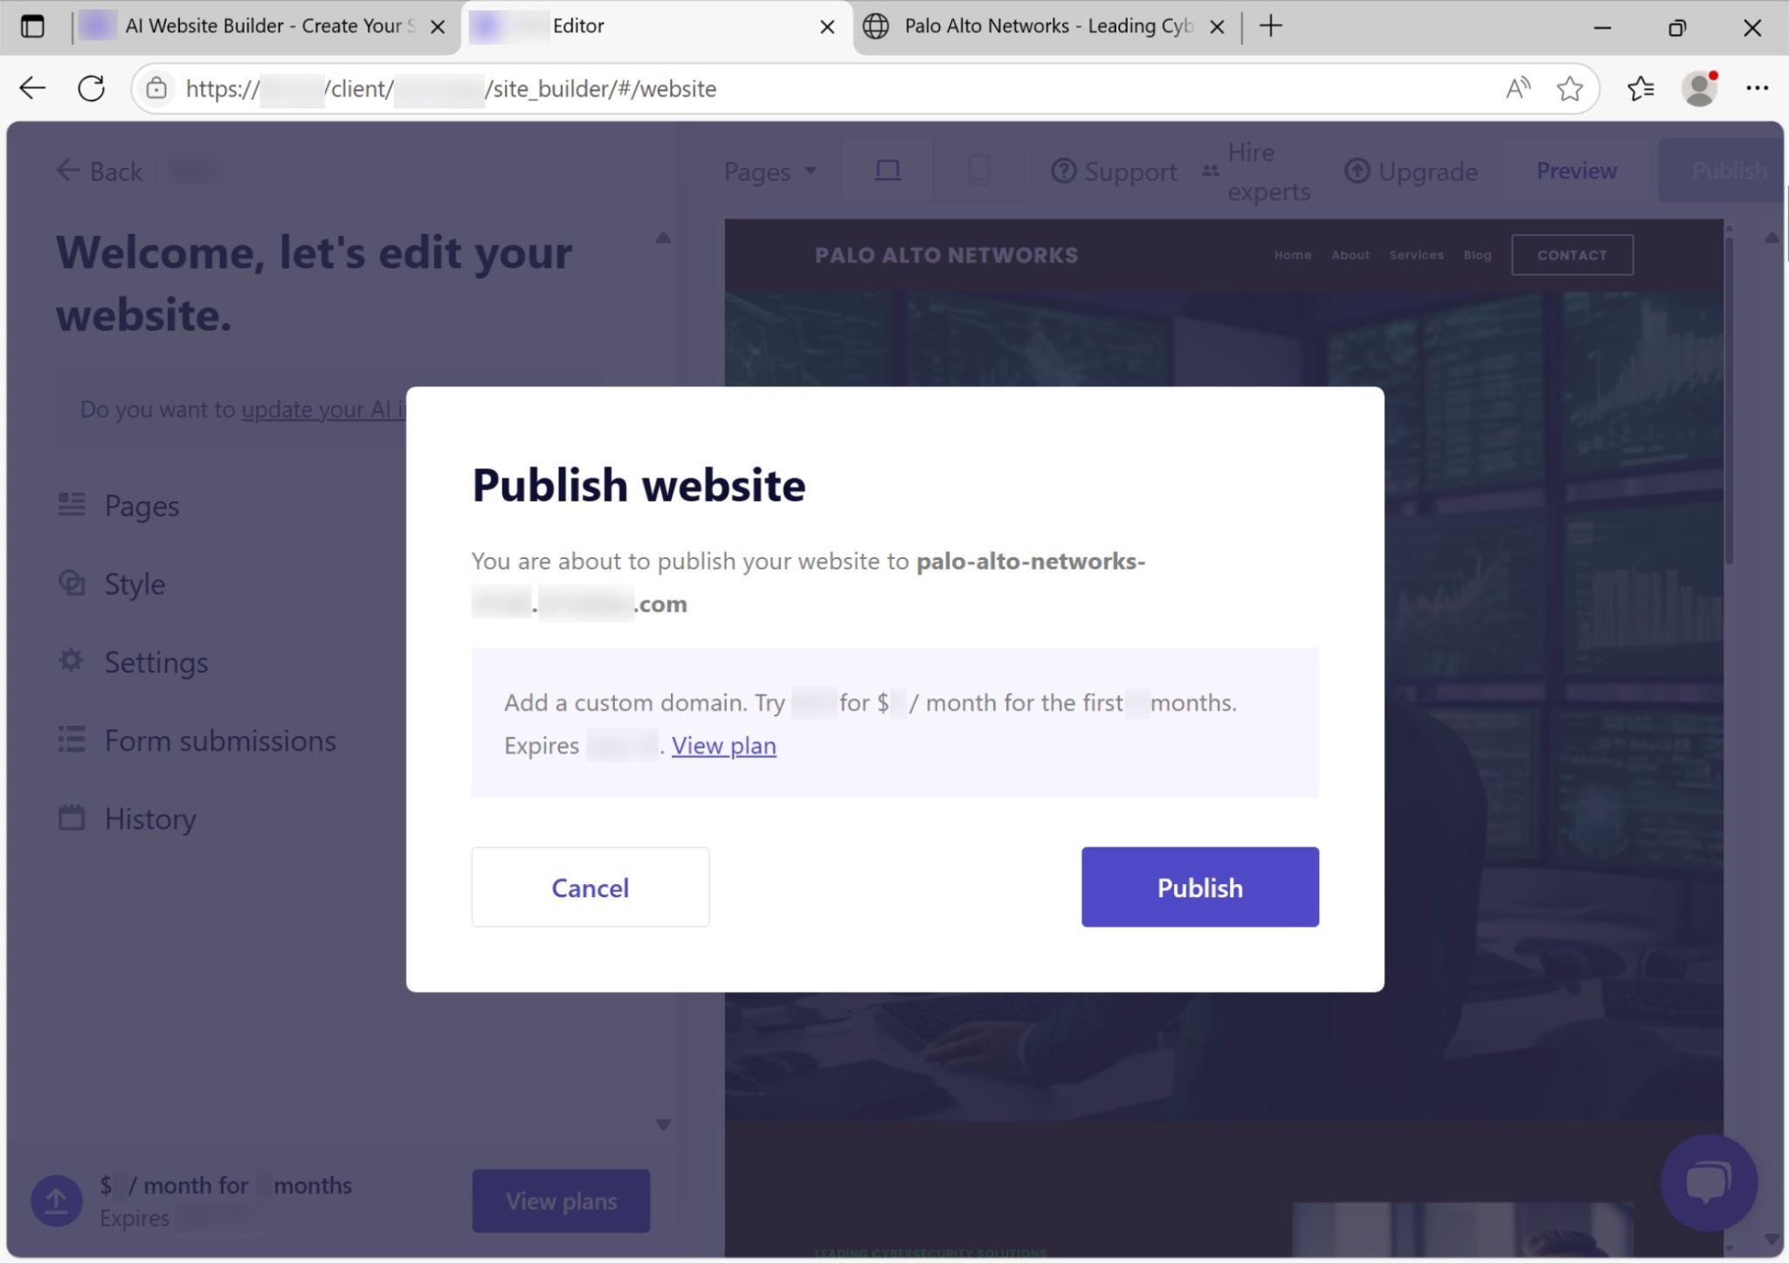Expand the sidebar with the down arrow
This screenshot has height=1264, width=1789.
pyautogui.click(x=663, y=1125)
